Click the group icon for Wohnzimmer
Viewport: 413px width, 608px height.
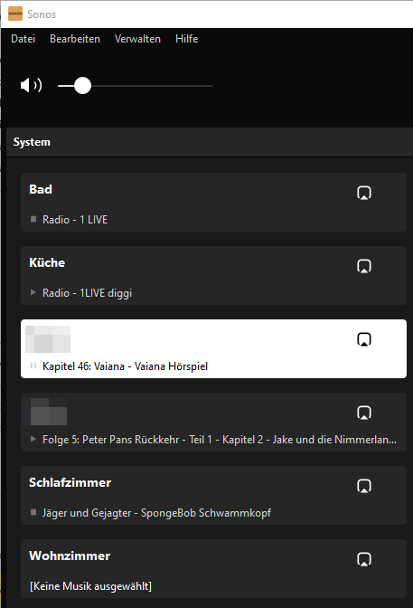coord(364,559)
